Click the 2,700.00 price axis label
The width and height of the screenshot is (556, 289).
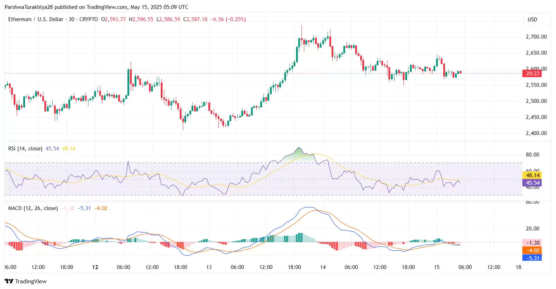536,36
